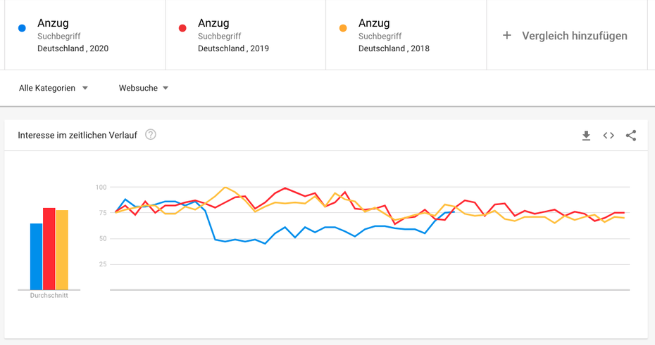This screenshot has width=655, height=345.
Task: Open help for Interesse im zeitlichen Verlauf
Action: pyautogui.click(x=151, y=135)
